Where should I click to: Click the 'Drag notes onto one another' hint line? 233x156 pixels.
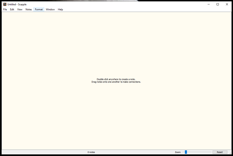point(116,82)
